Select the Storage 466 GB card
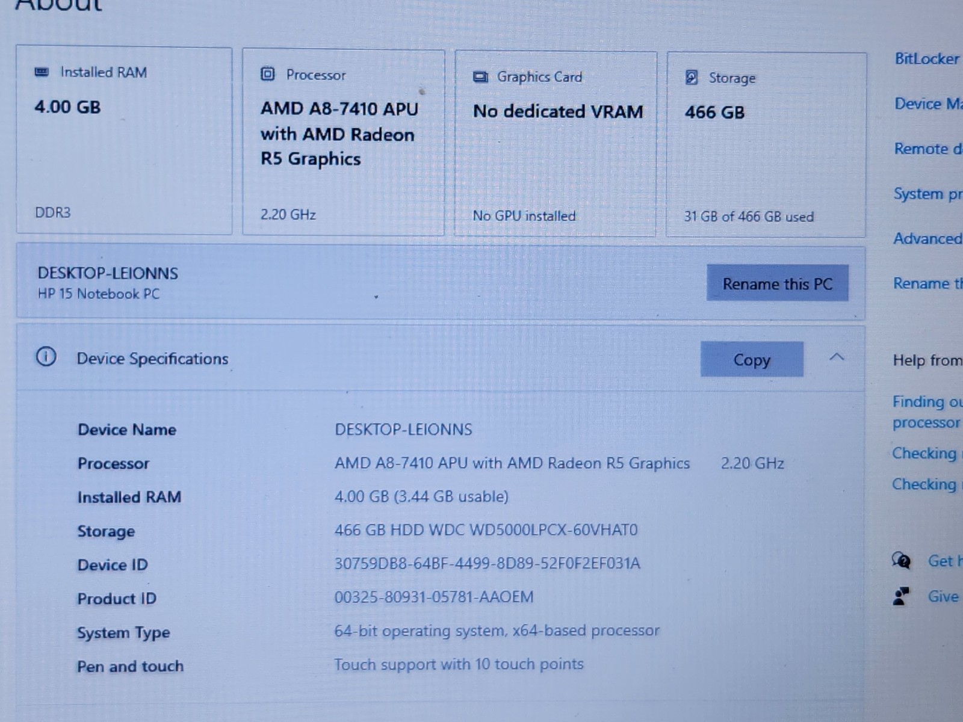Image resolution: width=963 pixels, height=722 pixels. 766,144
